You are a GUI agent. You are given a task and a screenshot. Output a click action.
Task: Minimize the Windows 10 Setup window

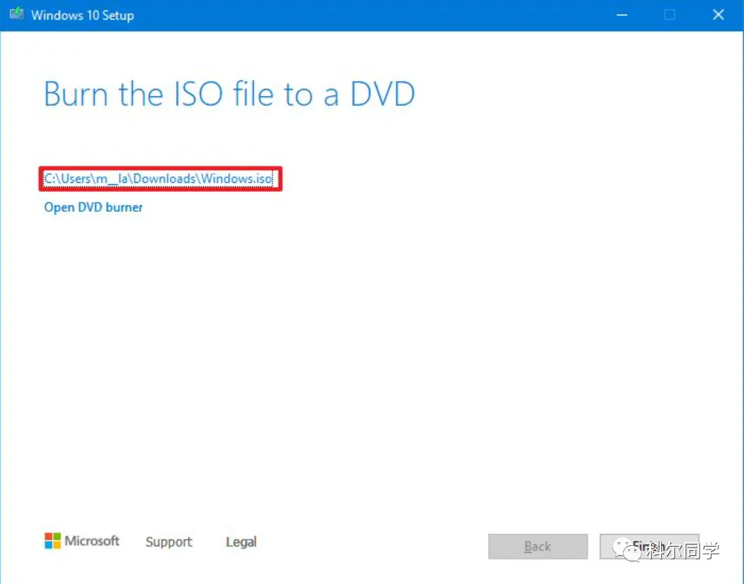622,15
